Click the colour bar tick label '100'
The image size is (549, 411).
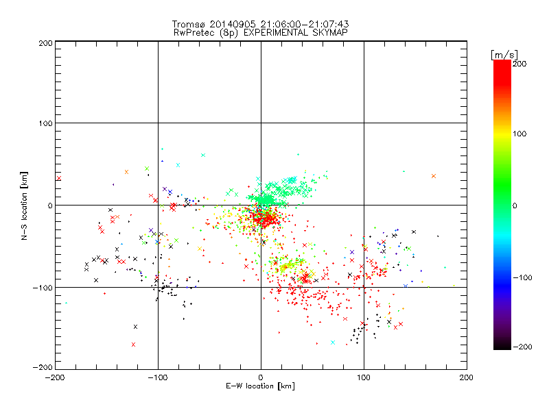519,134
